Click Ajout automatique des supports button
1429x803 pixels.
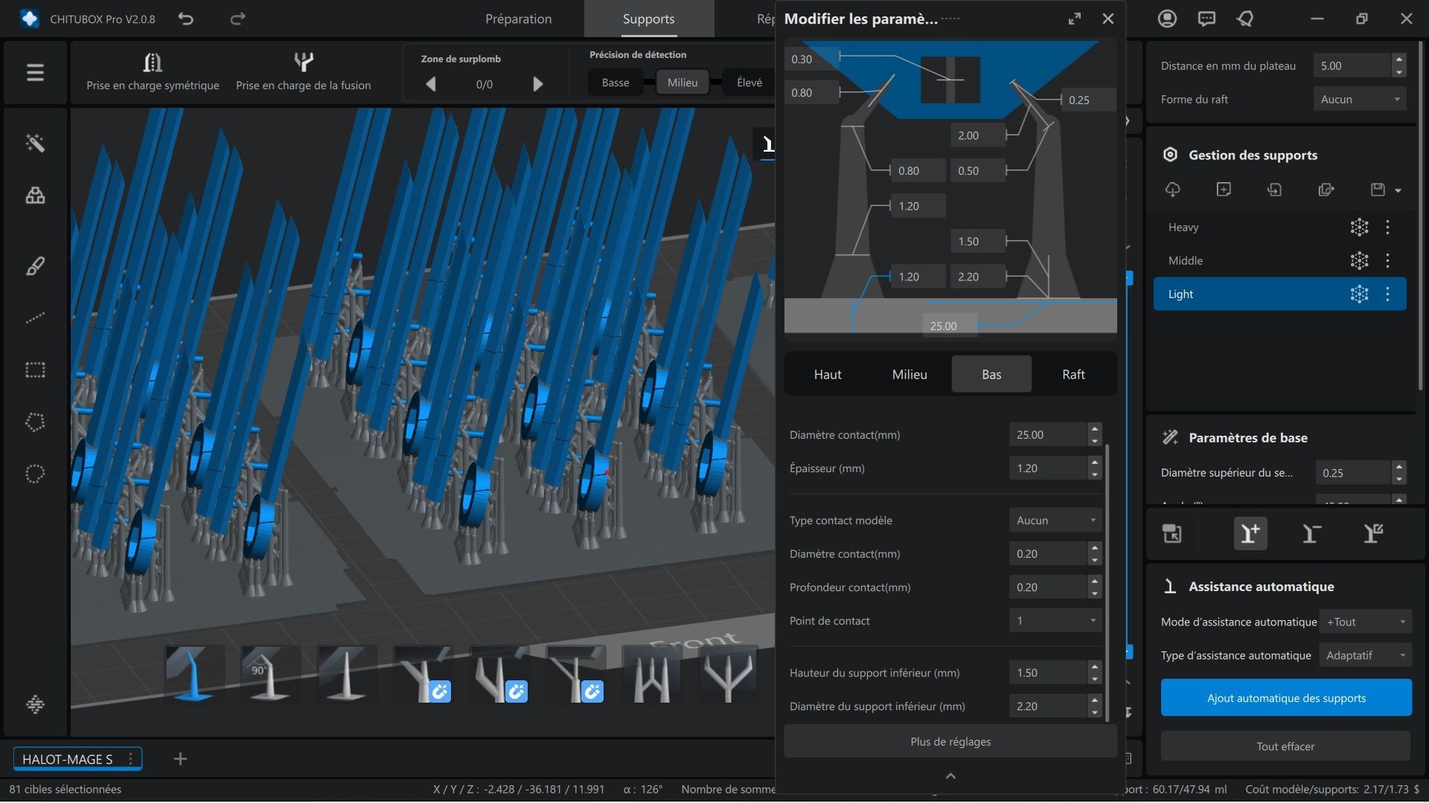coord(1285,697)
